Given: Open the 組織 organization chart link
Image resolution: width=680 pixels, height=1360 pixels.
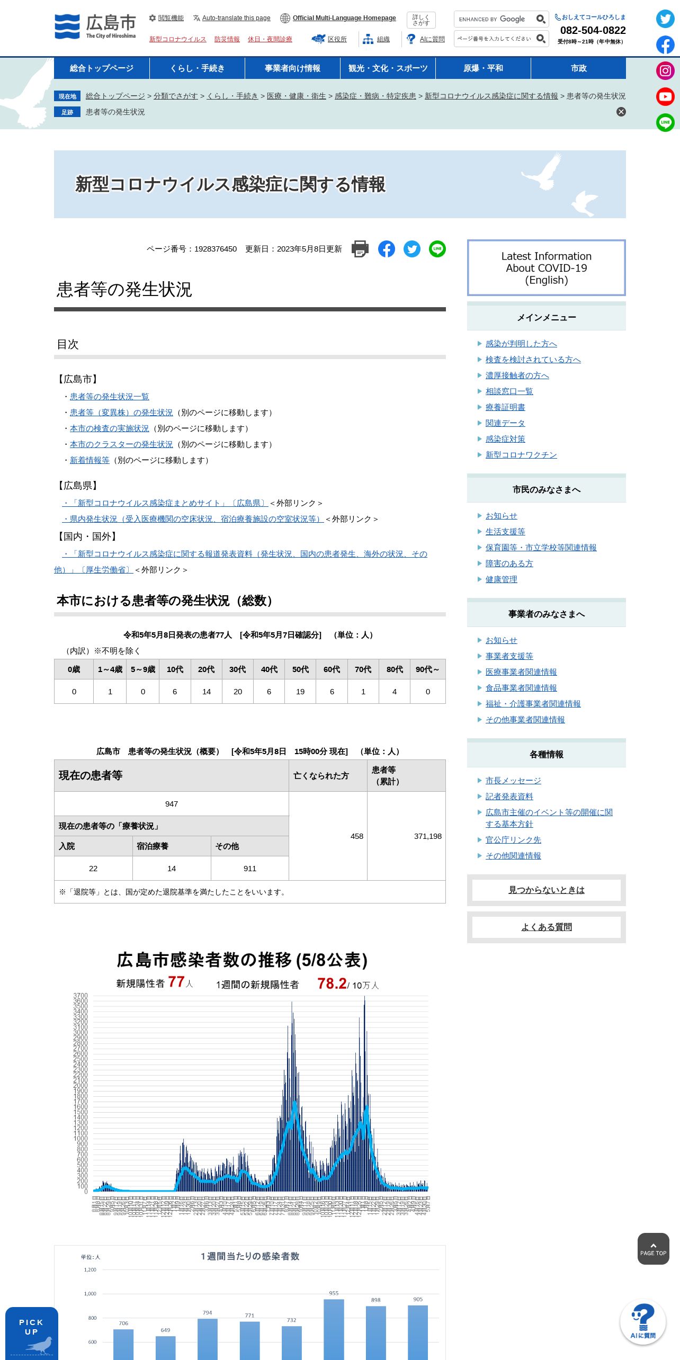Looking at the screenshot, I should 376,39.
